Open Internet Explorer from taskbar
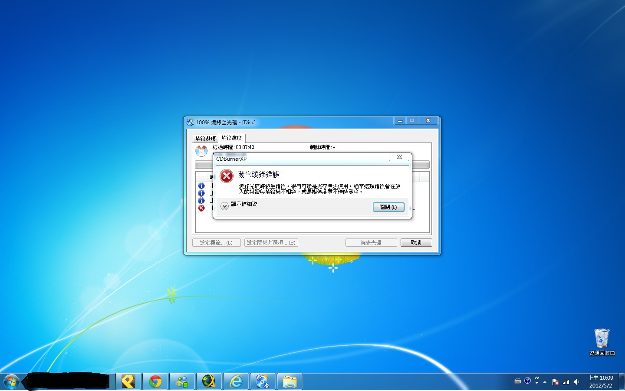 (x=236, y=382)
